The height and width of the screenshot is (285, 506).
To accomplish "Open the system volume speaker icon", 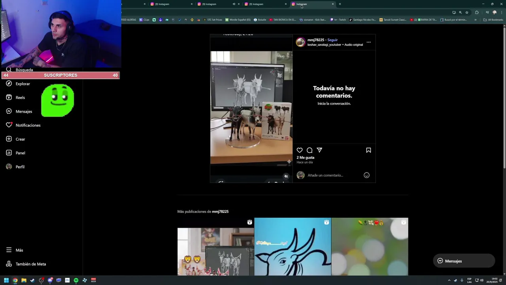I will pos(481,280).
